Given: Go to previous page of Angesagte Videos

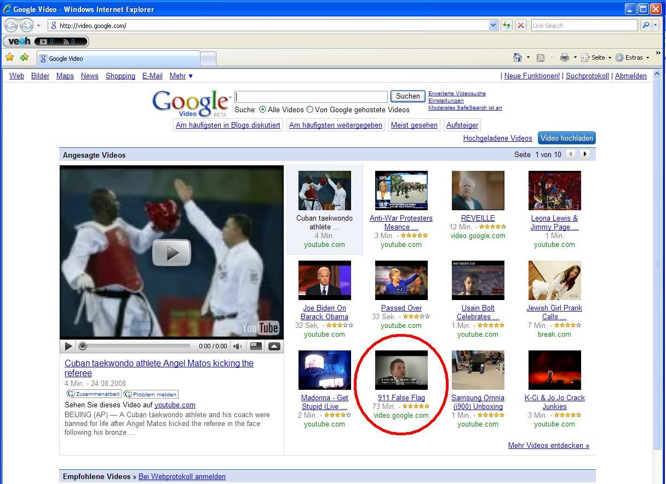Looking at the screenshot, I should click(x=571, y=154).
